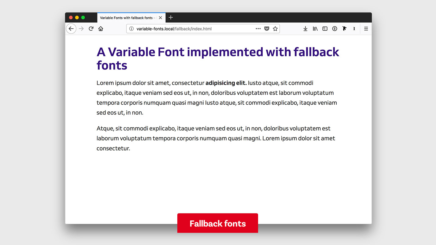Toggle the Sidebar icon

[x=325, y=28]
